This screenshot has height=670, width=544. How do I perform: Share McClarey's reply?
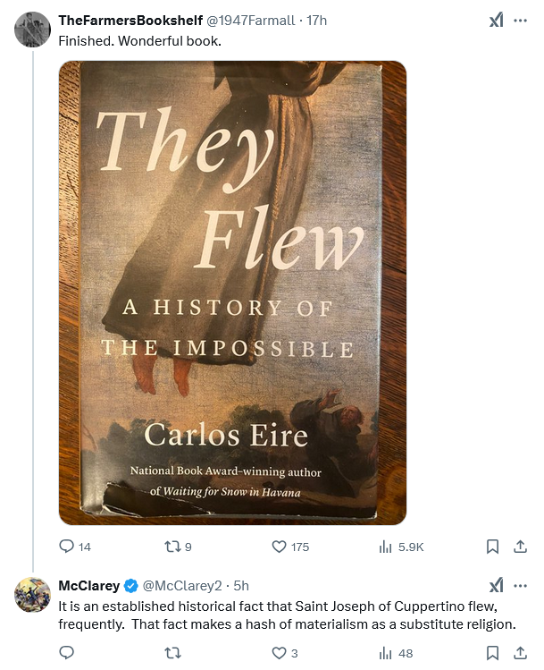519,654
